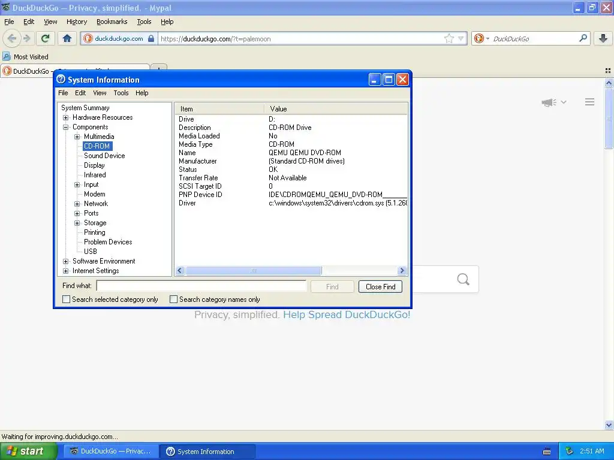Click the keyboard tray icon in taskbar
Image resolution: width=614 pixels, height=460 pixels.
pyautogui.click(x=547, y=452)
